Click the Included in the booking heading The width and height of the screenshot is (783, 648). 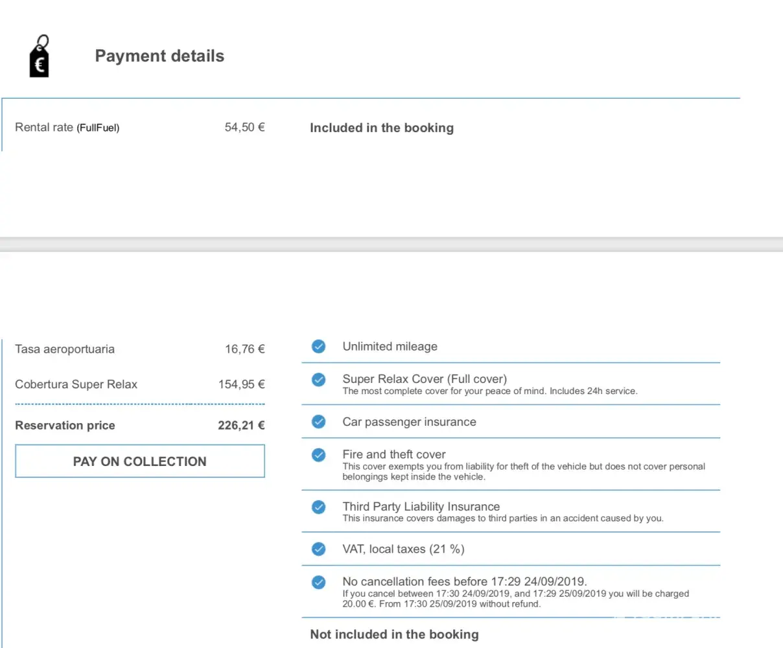(381, 128)
